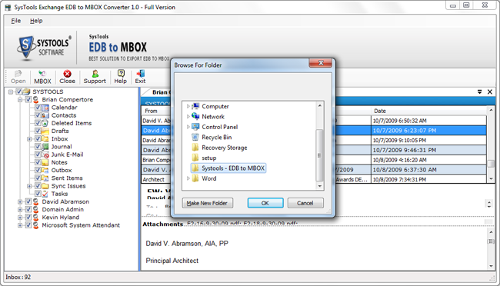Screen dimensions: 500x286
Task: Confirm folder selection with OK
Action: [265, 203]
